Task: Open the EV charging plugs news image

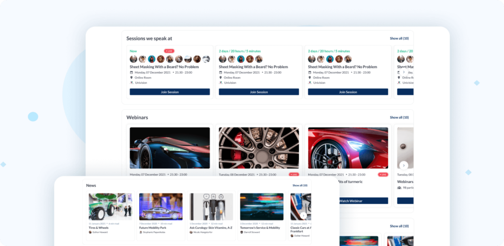Action: tap(211, 207)
